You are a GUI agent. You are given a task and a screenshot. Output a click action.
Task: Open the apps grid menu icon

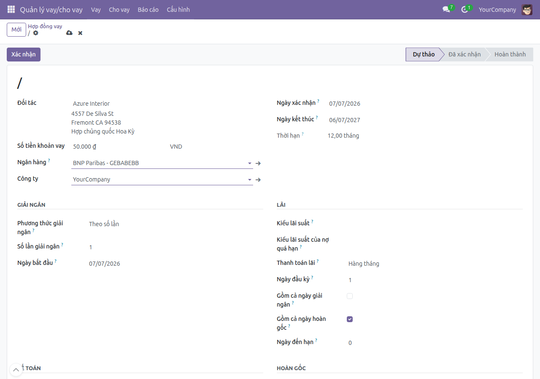11,9
